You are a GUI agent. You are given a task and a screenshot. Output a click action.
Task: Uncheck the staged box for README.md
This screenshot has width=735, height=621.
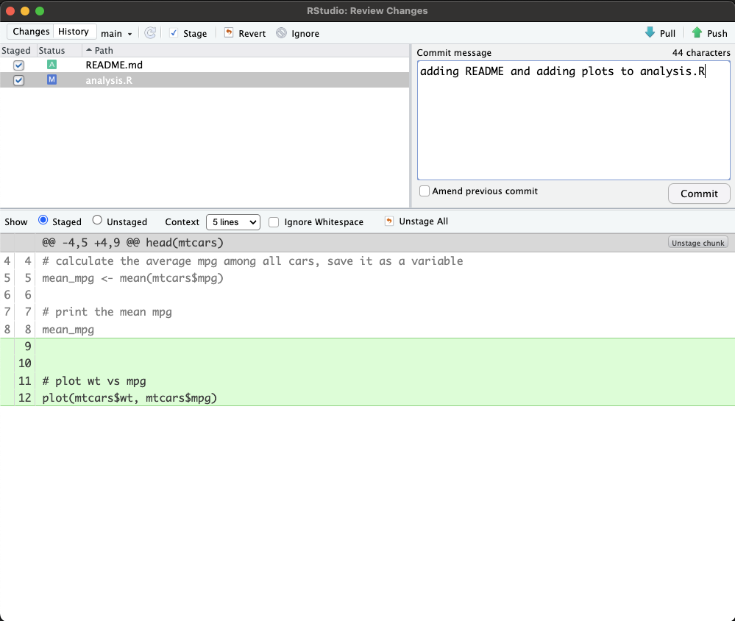[x=18, y=65]
